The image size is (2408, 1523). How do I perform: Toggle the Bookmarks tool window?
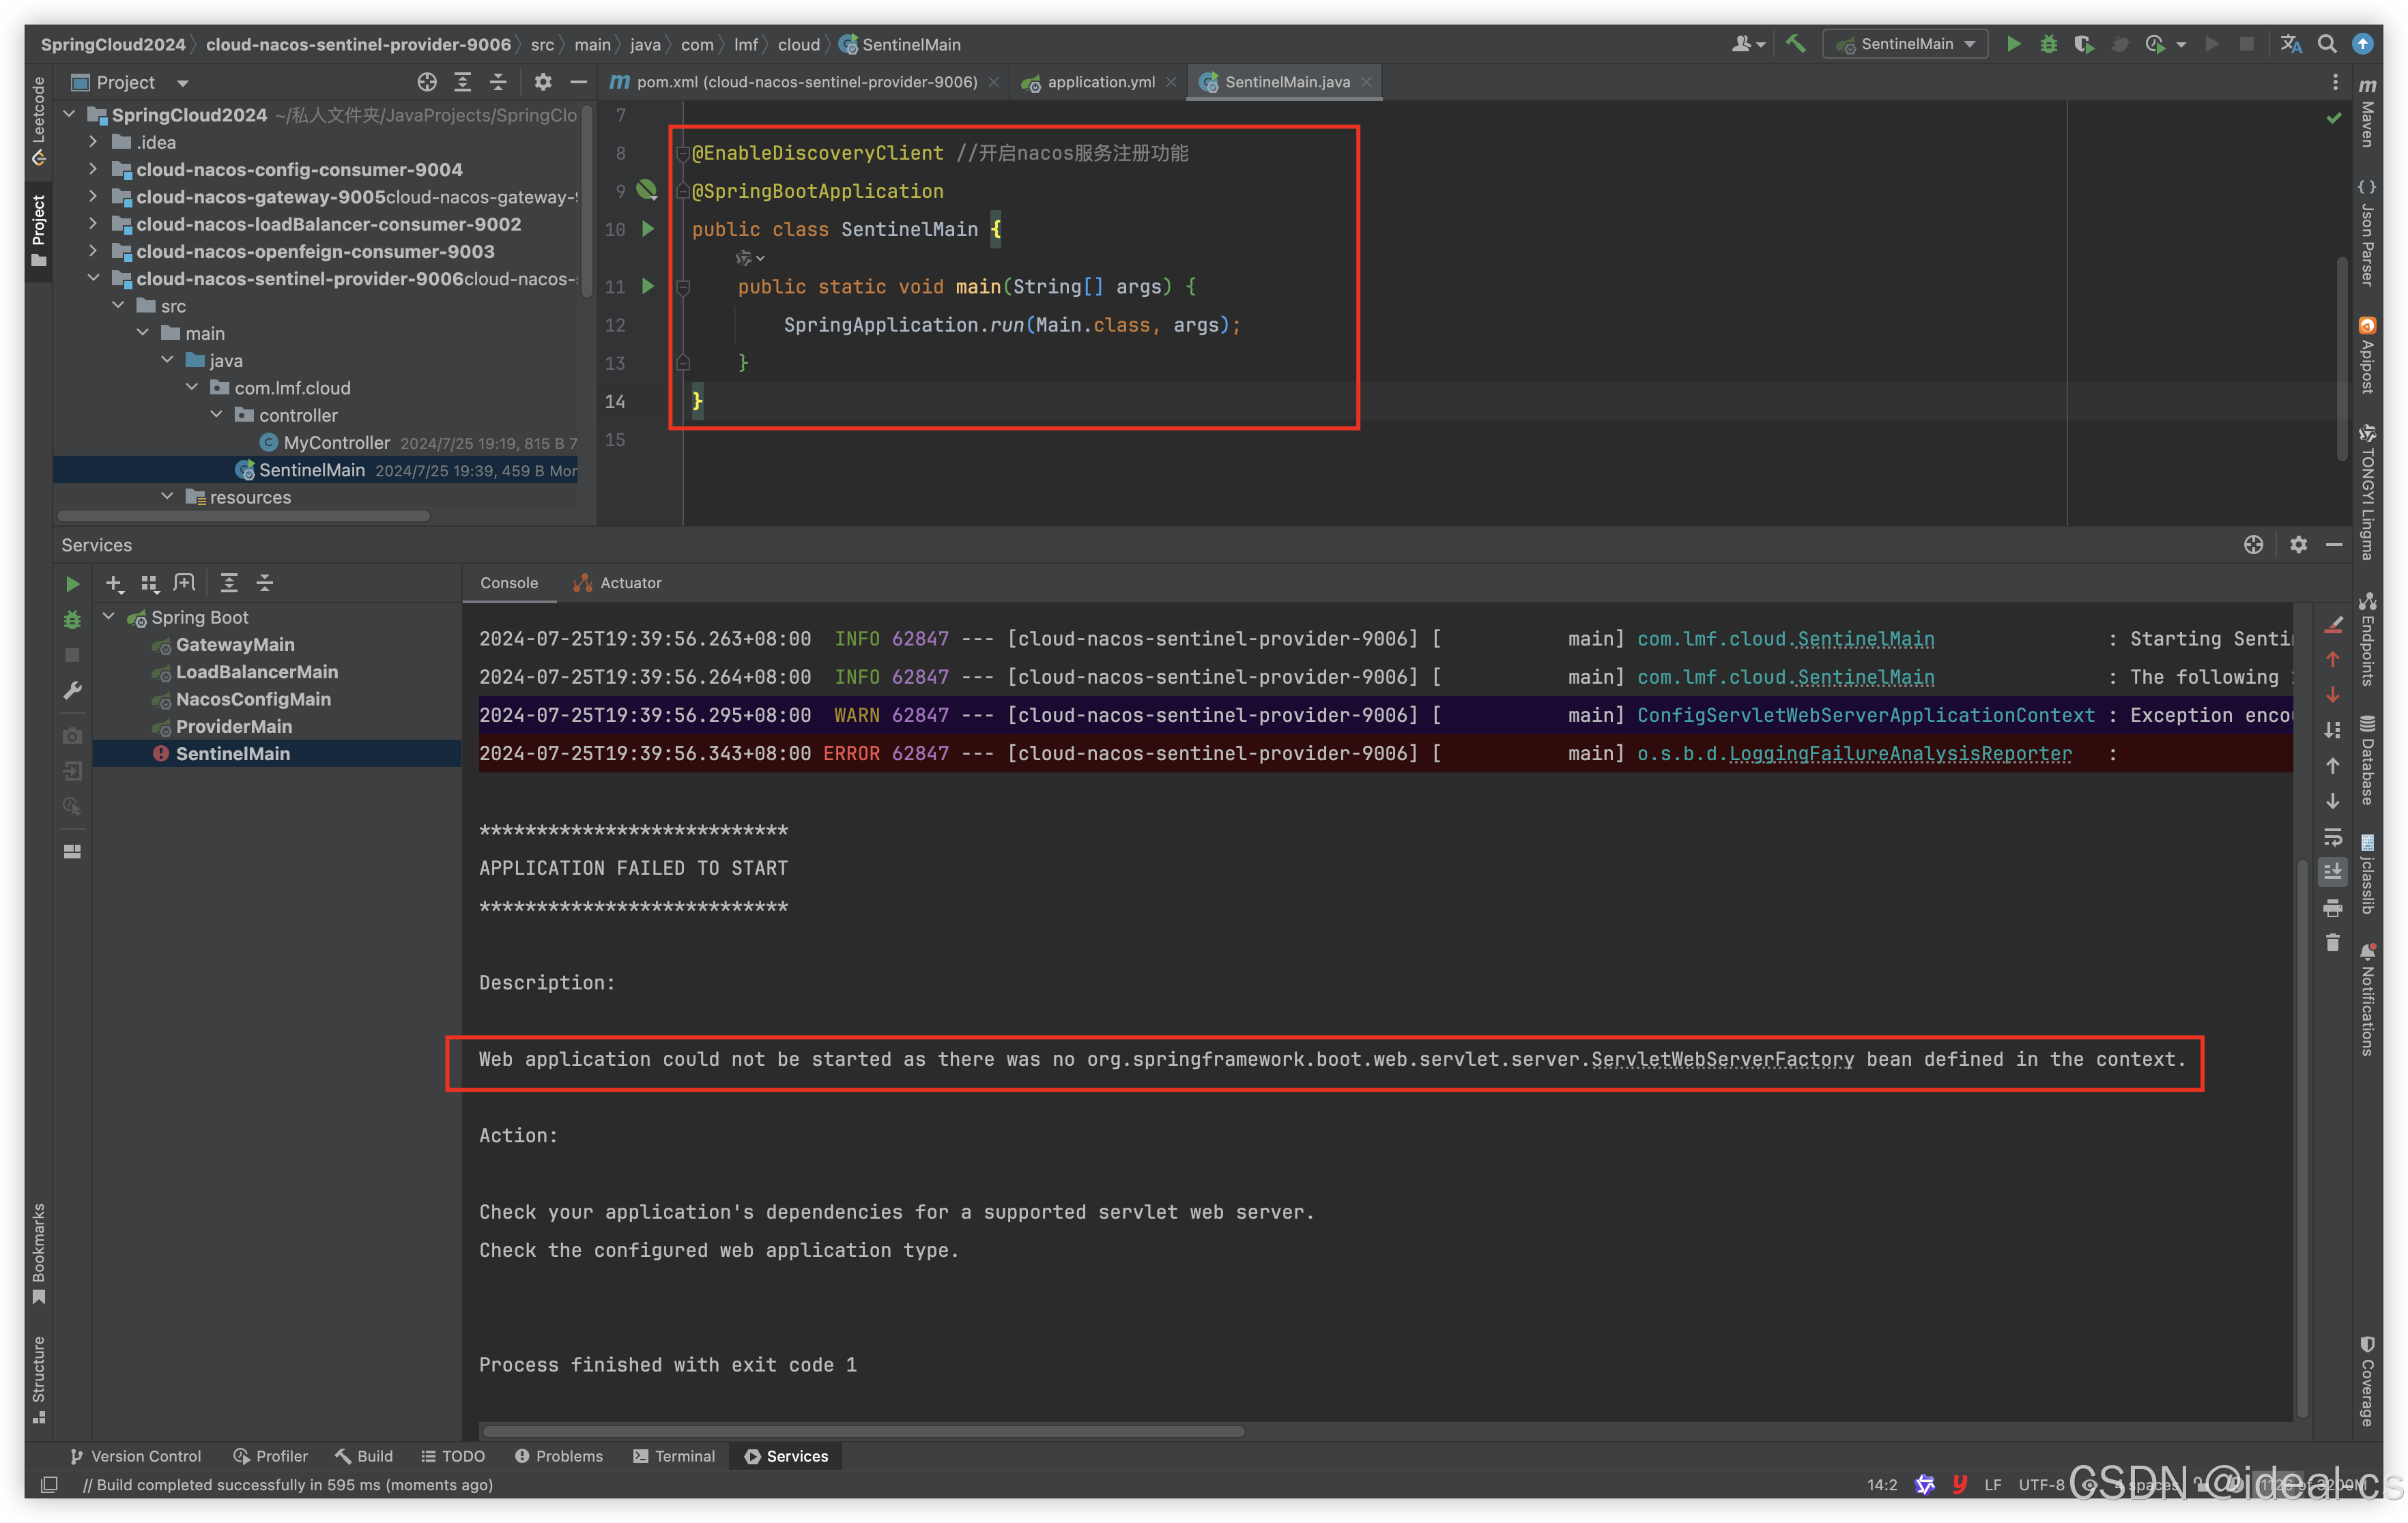click(38, 1252)
